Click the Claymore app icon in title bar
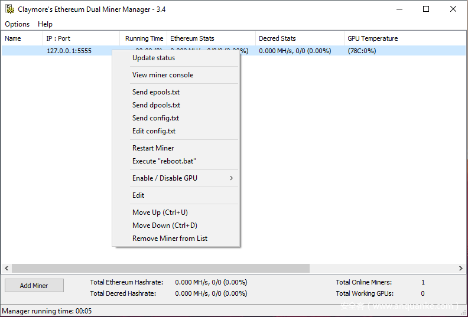Image resolution: width=468 pixels, height=317 pixels. coord(9,9)
